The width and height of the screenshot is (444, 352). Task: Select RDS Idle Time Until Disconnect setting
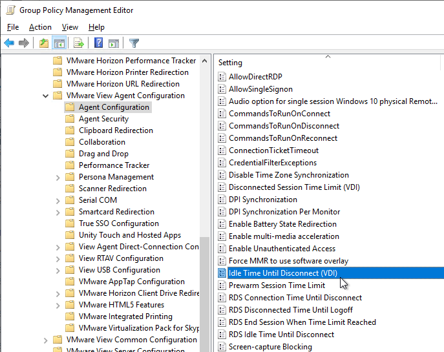[x=281, y=335]
